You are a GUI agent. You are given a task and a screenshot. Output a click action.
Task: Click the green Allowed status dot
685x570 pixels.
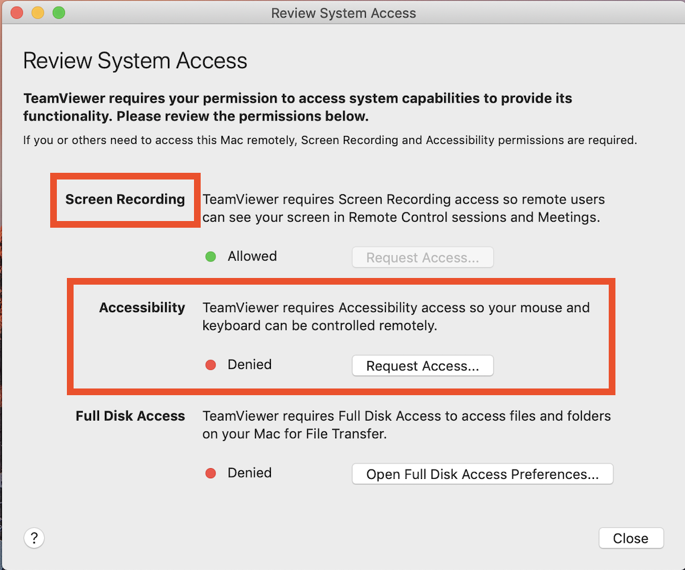(211, 257)
